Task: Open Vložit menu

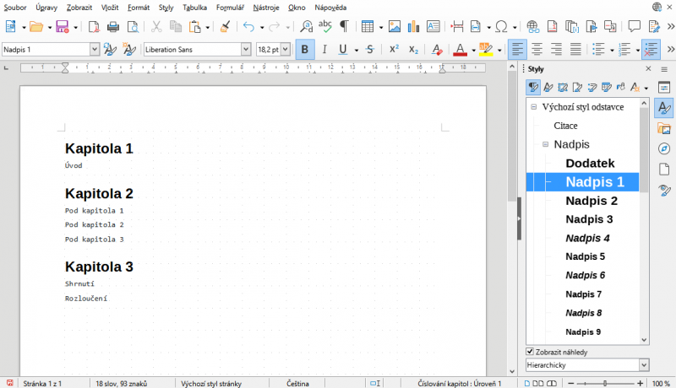Action: [110, 8]
